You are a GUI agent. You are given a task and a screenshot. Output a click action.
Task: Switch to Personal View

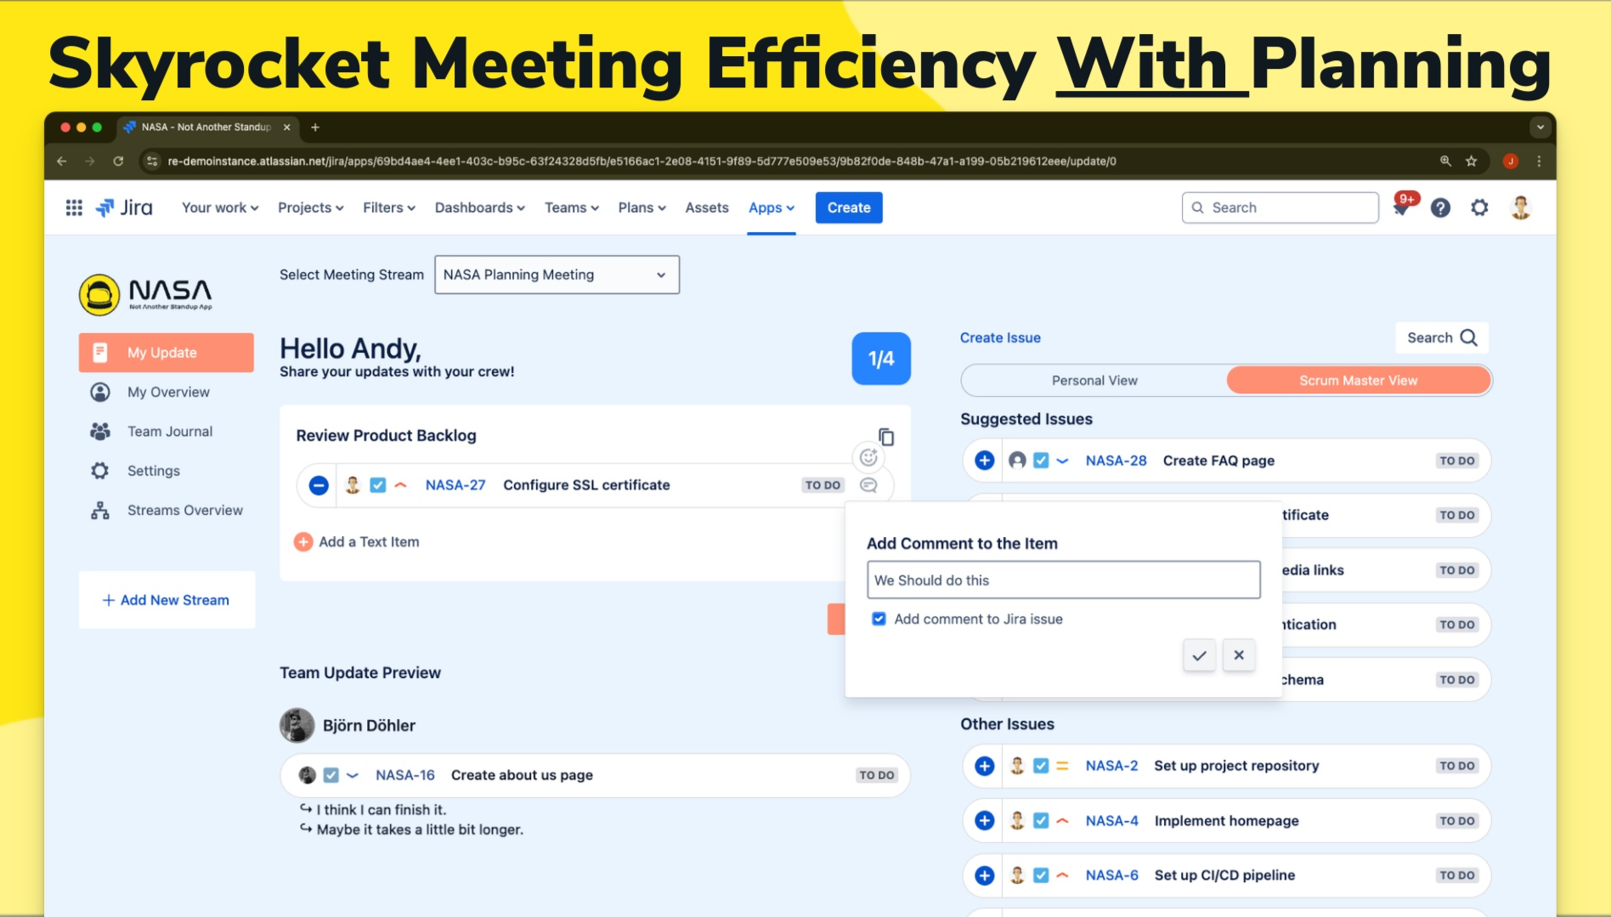[1094, 381]
